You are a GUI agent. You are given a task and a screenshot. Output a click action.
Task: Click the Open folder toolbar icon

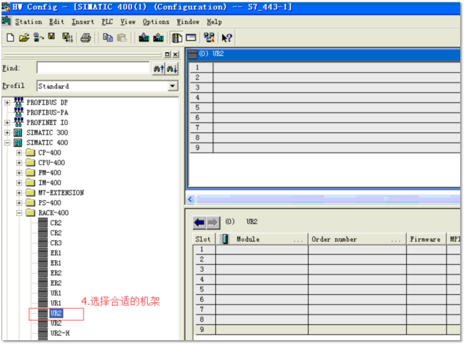click(24, 38)
